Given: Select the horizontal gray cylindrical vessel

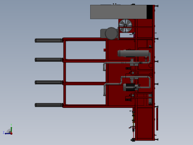Looking at the screenshot, I should tap(133, 54).
